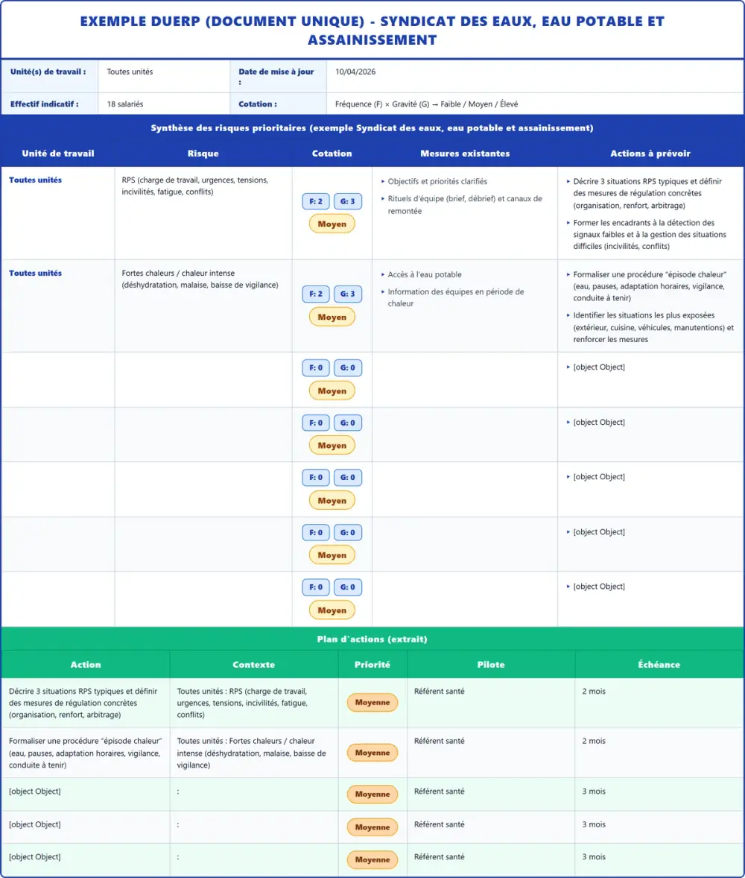The image size is (745, 878).
Task: Select the action 'Identifier les situations les plus exposées'
Action: 653,327
